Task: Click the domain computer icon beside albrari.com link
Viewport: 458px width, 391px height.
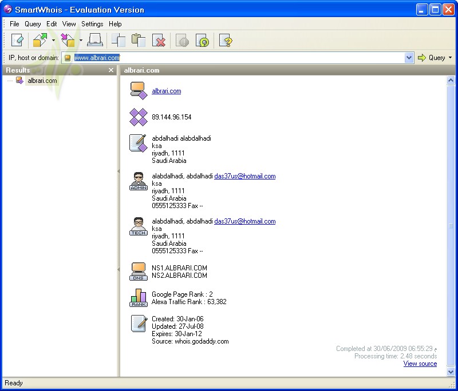Action: [x=139, y=91]
